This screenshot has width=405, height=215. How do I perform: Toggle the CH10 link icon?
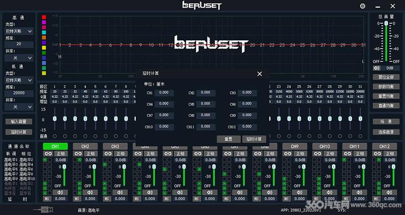coord(317,154)
